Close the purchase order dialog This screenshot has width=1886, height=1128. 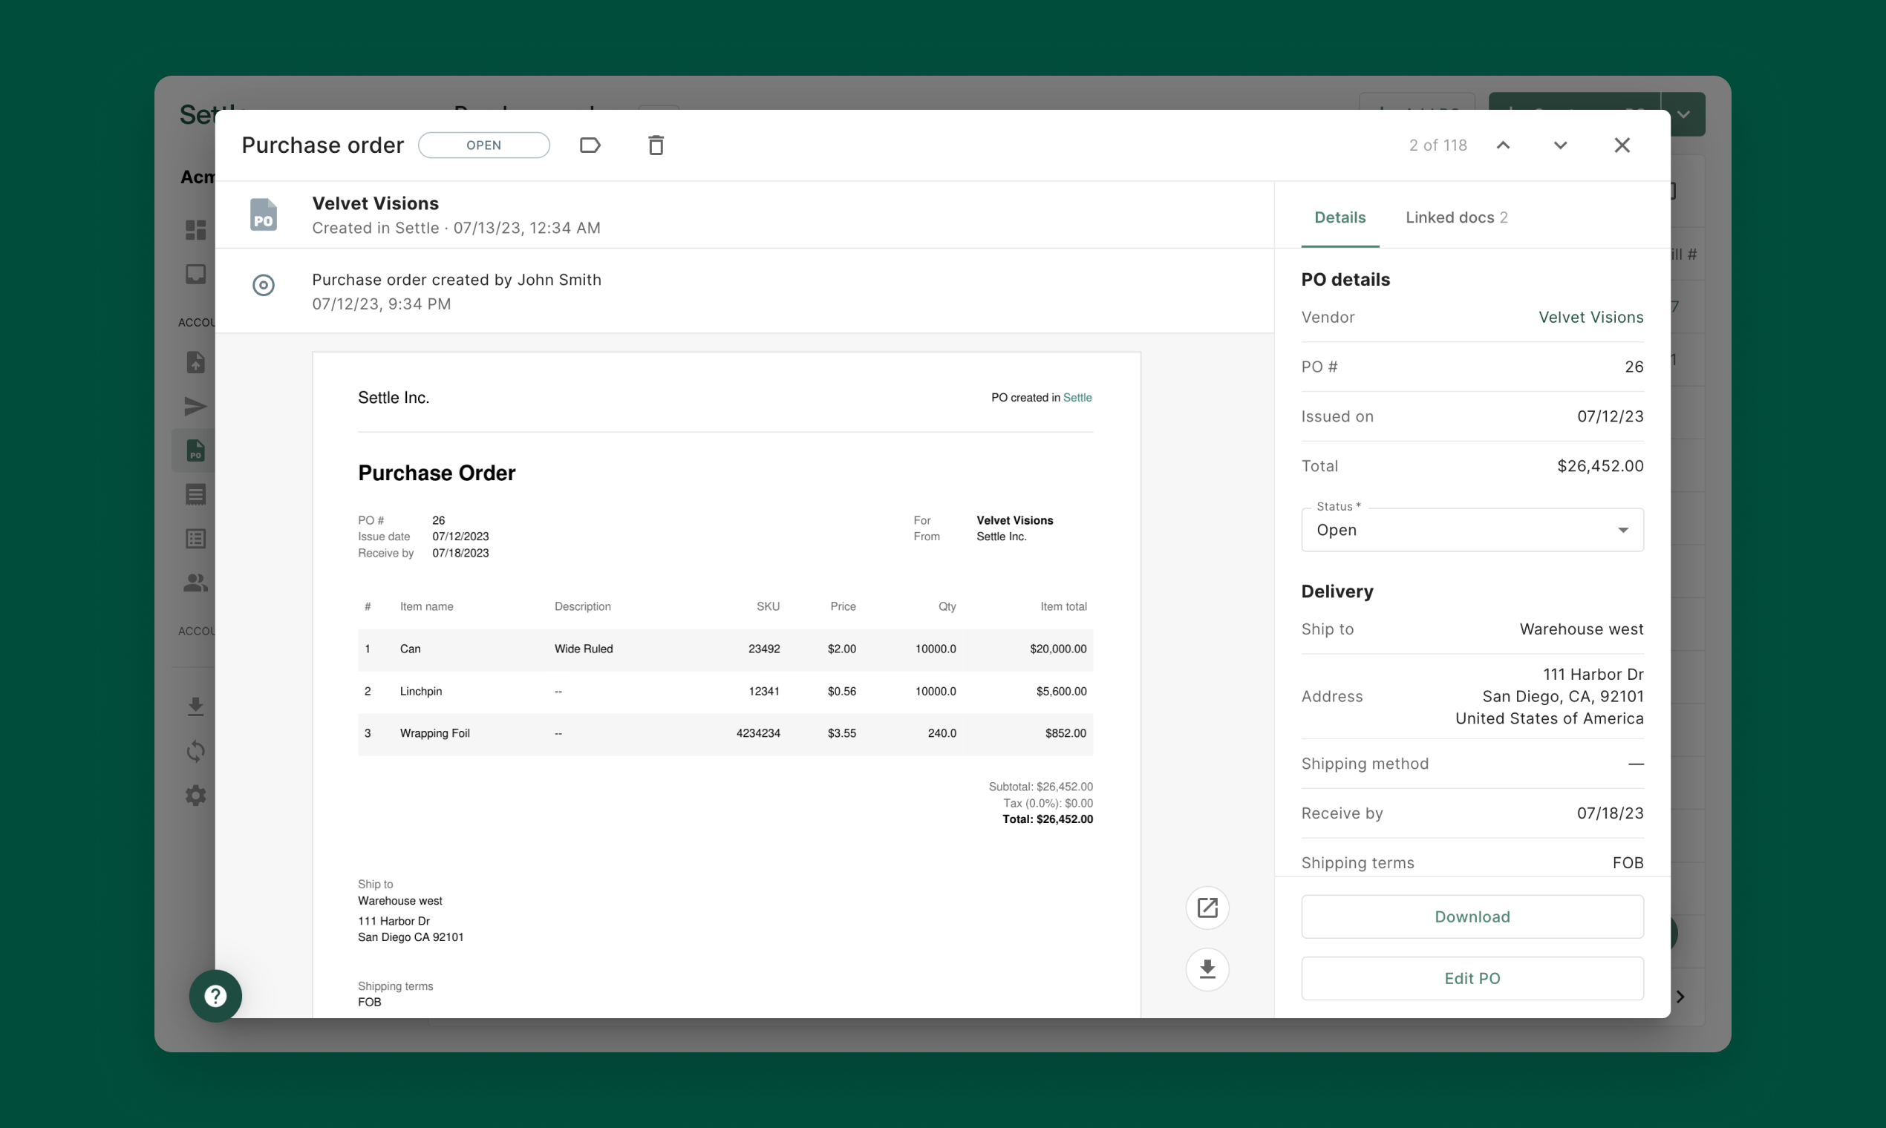tap(1622, 145)
